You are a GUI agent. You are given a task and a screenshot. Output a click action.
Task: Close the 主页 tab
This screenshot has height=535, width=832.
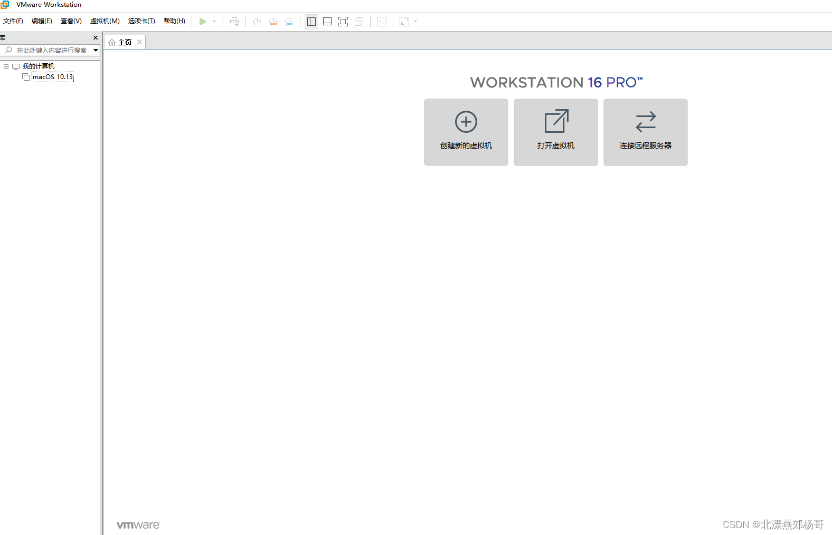140,42
